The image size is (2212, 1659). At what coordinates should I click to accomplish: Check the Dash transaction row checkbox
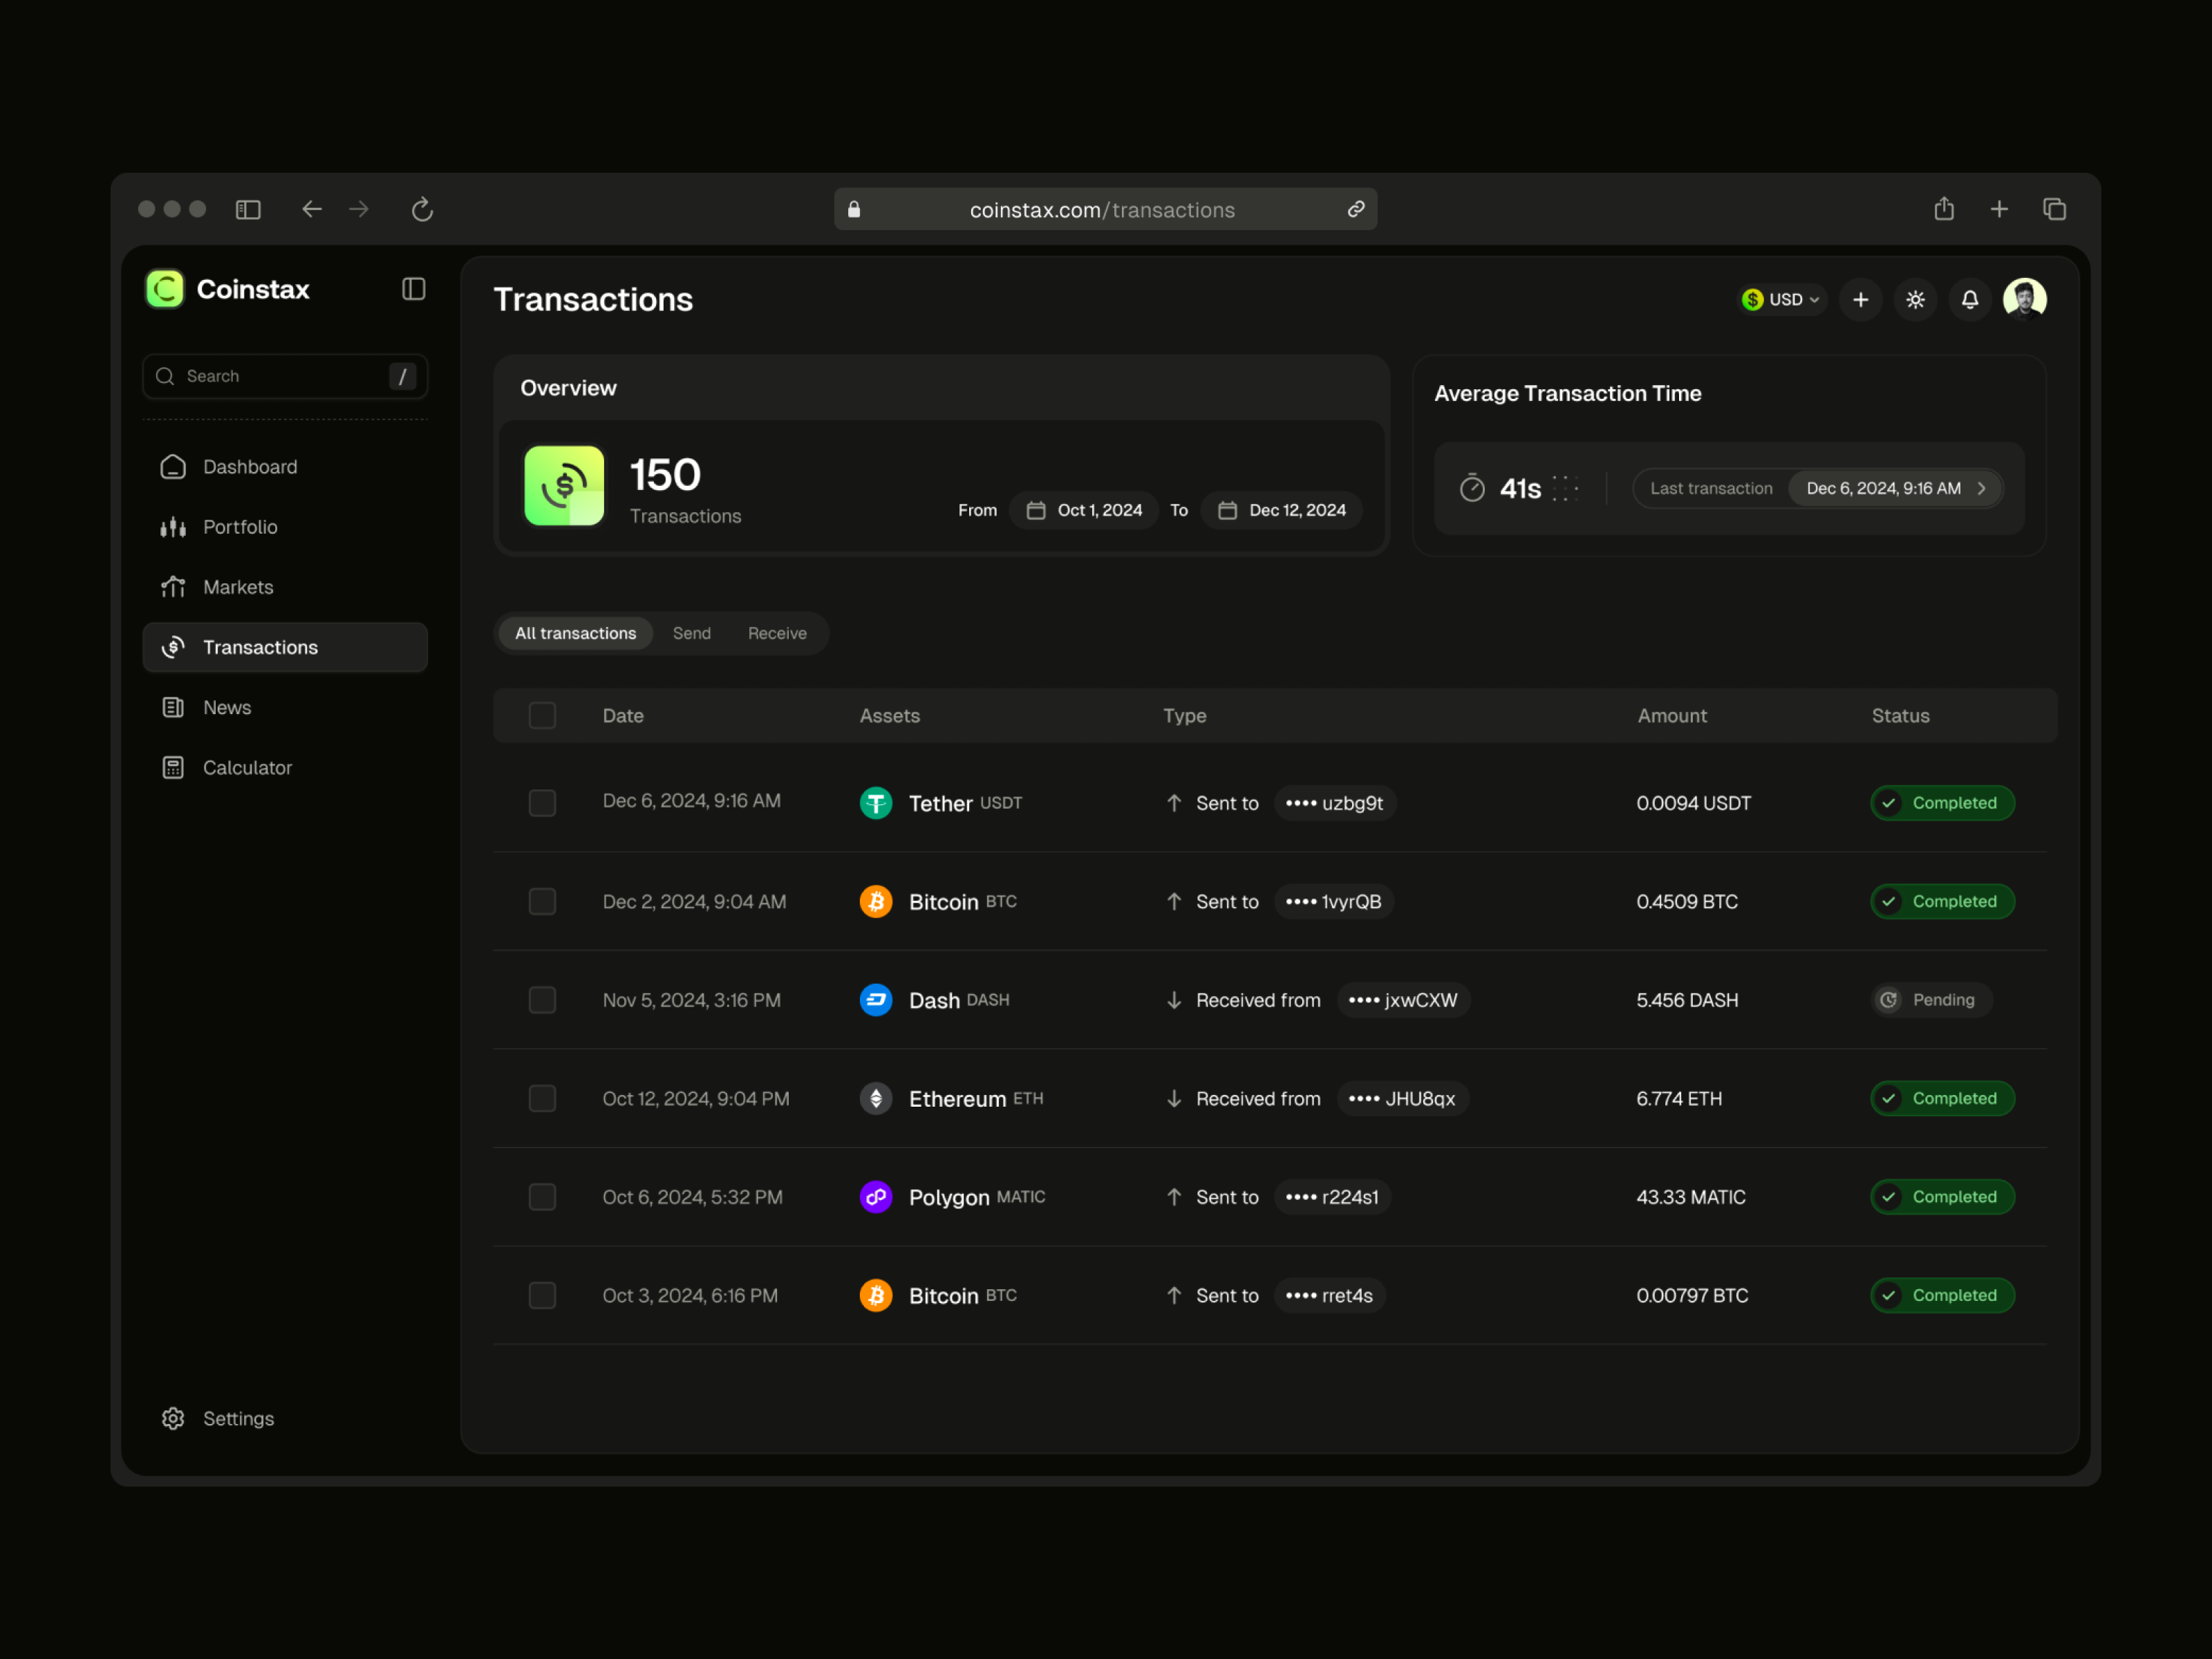point(542,999)
